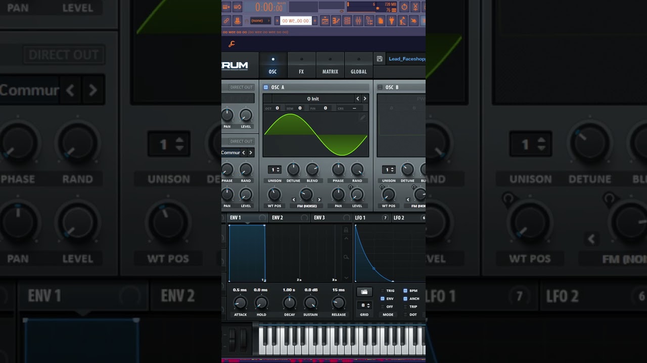
Task: Click the circular undo arrow icon
Action: [404, 7]
